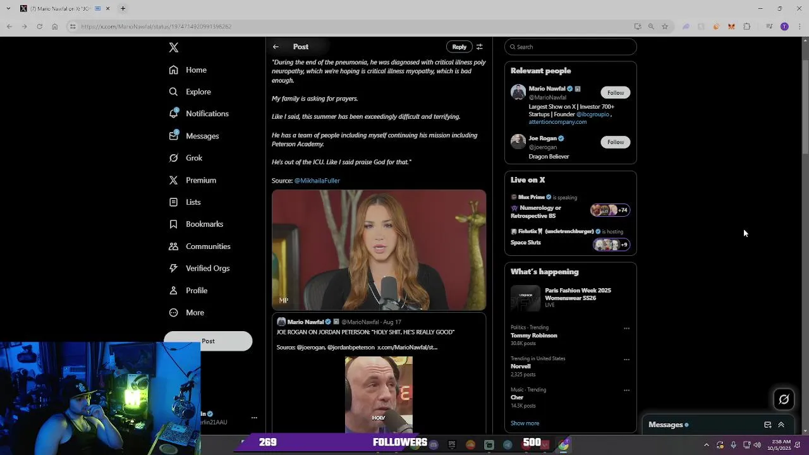
Task: Click the Communities icon in sidebar
Action: coord(173,246)
